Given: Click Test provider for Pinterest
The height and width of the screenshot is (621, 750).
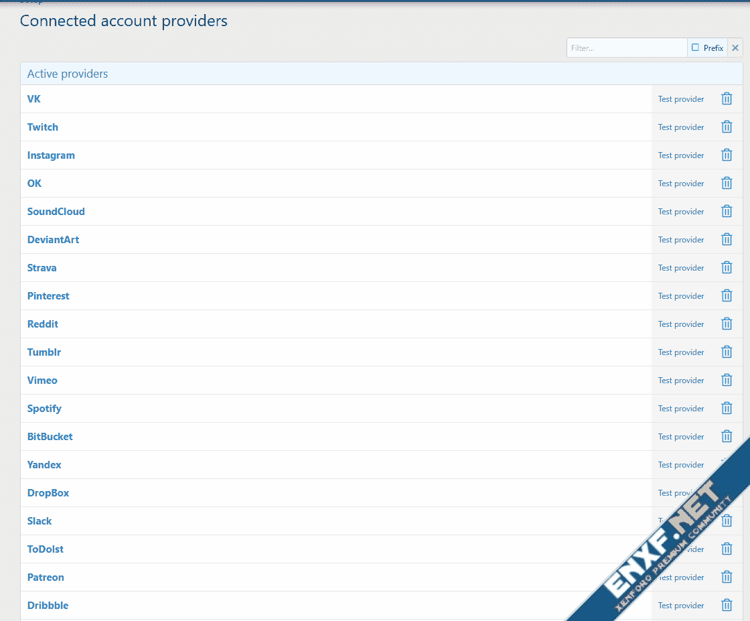Looking at the screenshot, I should pos(681,296).
